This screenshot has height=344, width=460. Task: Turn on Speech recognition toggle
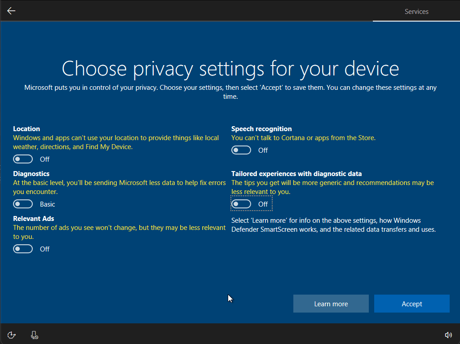[241, 150]
